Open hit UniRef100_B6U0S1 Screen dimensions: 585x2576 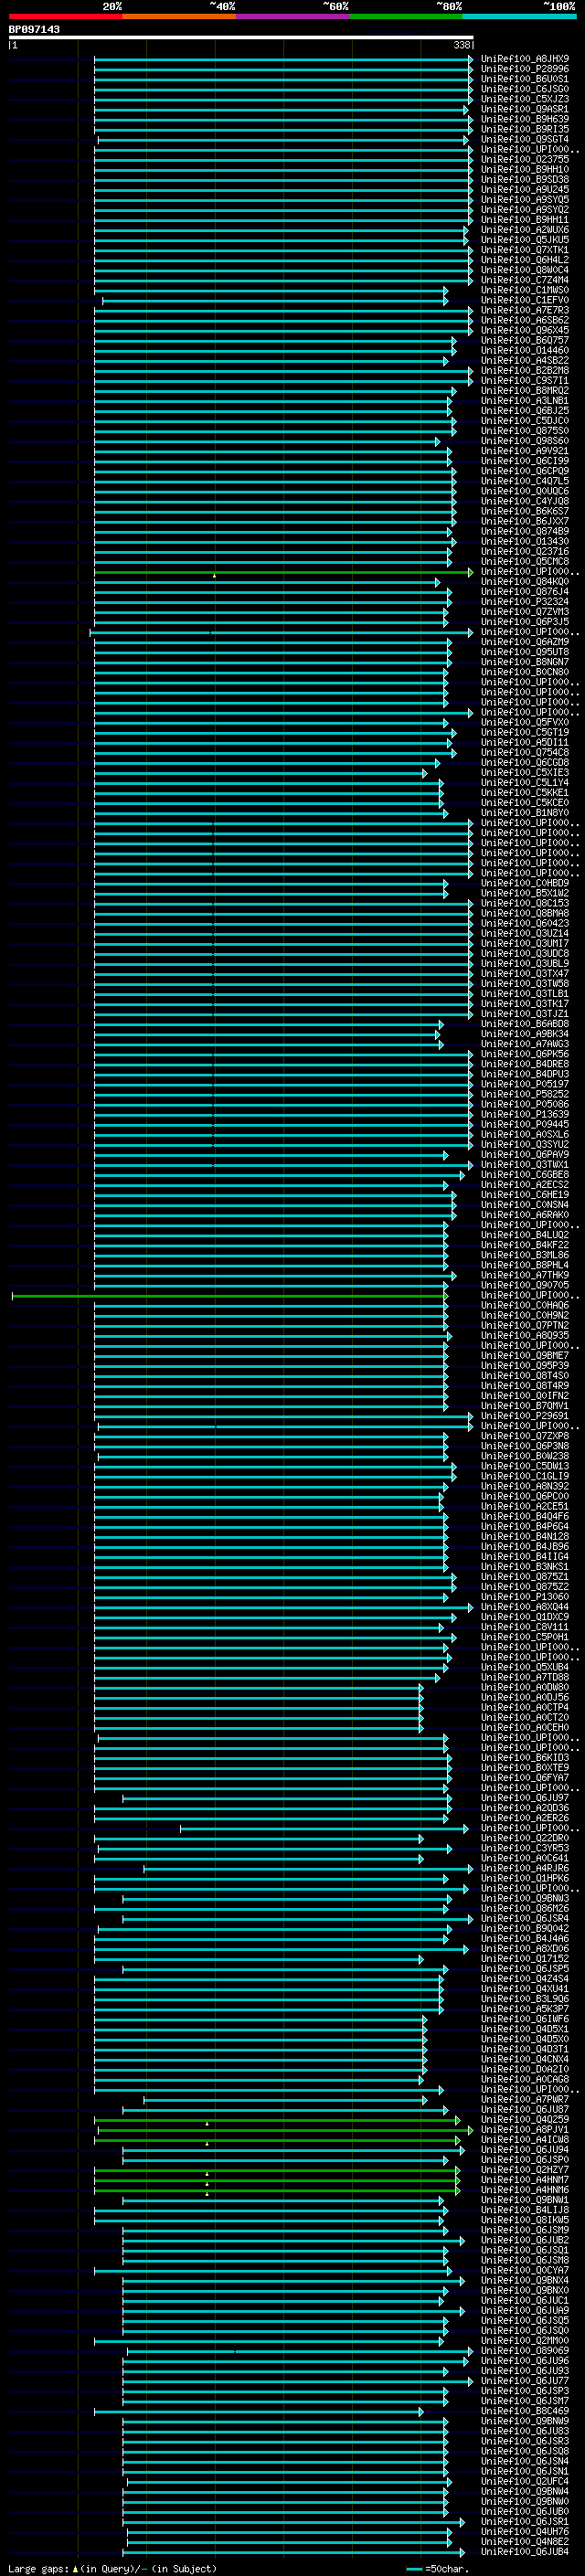525,79
